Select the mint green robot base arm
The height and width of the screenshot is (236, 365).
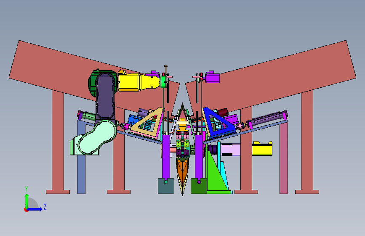pos(97,137)
